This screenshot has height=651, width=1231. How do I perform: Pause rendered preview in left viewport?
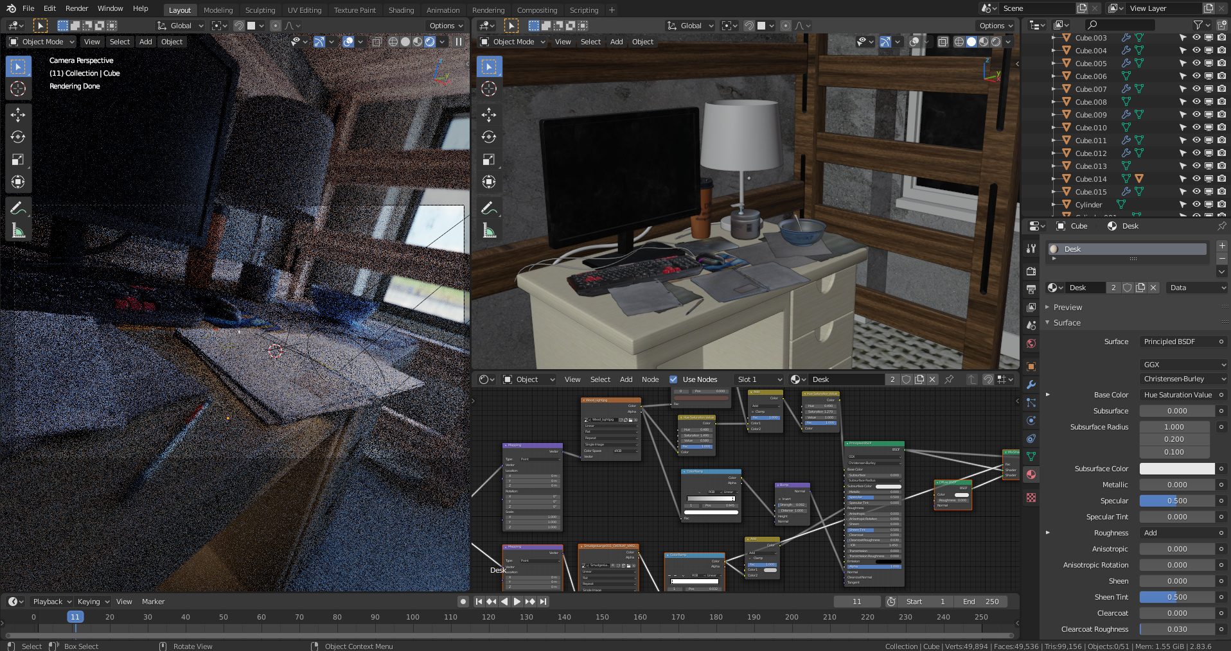point(459,42)
